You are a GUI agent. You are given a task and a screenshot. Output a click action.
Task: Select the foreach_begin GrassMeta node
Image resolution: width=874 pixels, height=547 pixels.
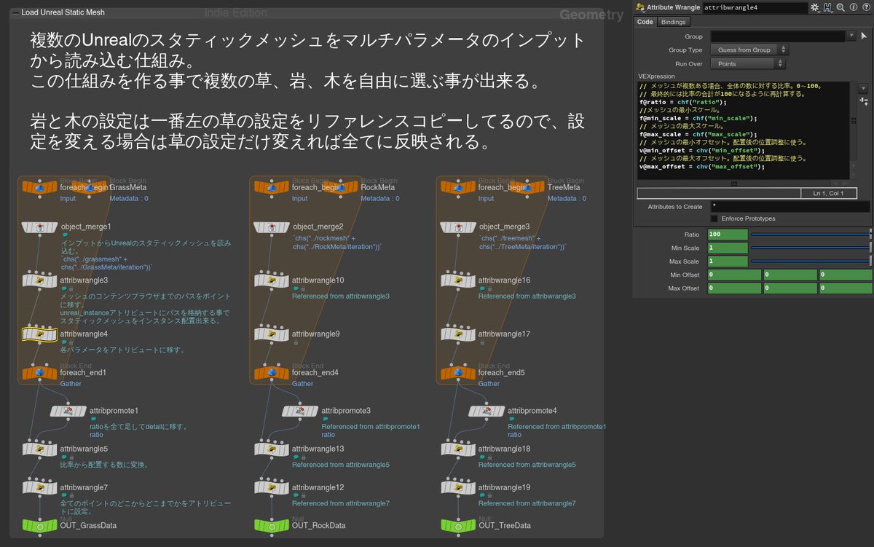(40, 189)
